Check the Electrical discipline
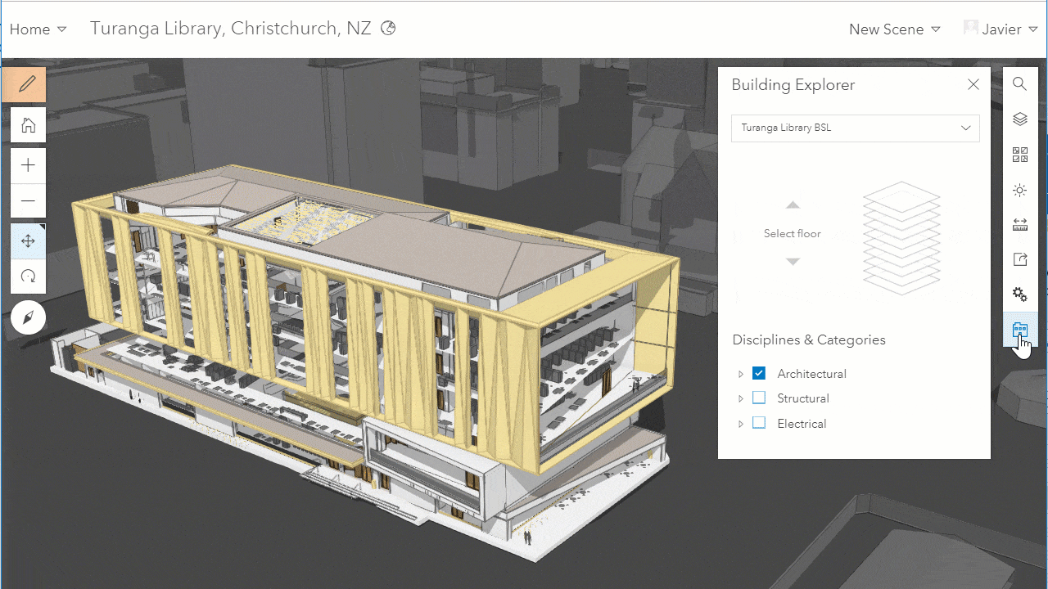The height and width of the screenshot is (589, 1048). tap(759, 423)
